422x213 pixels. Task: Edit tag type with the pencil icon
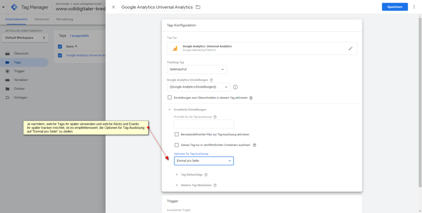[x=350, y=49]
